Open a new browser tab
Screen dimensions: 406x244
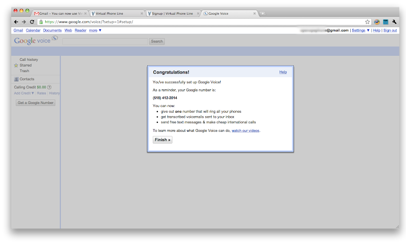(x=262, y=14)
